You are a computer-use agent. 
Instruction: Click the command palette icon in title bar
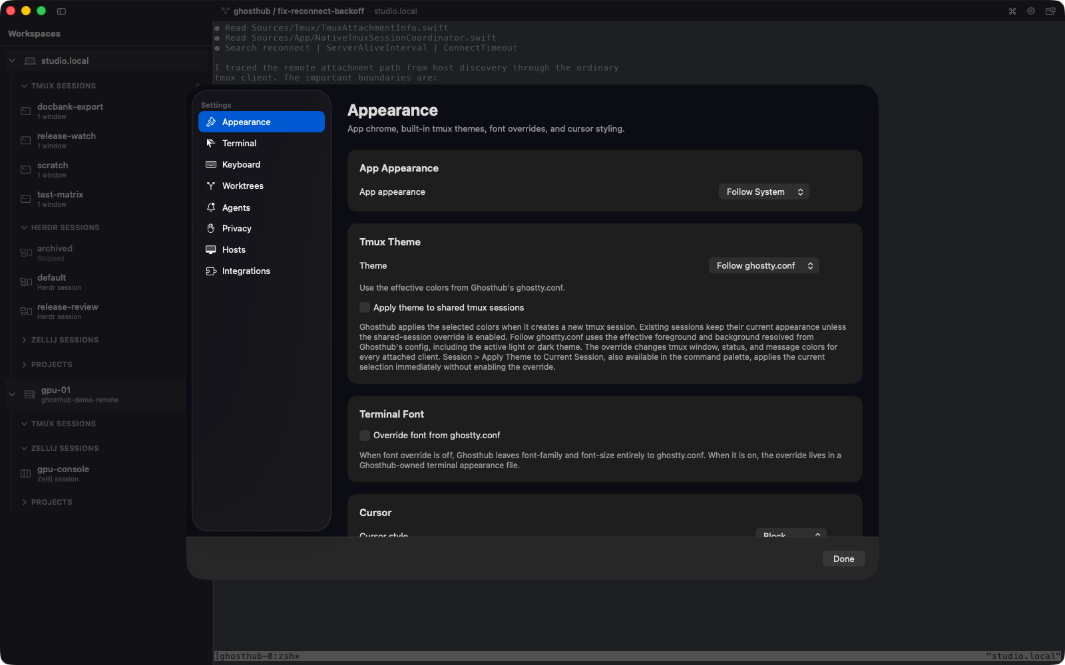(x=1012, y=11)
